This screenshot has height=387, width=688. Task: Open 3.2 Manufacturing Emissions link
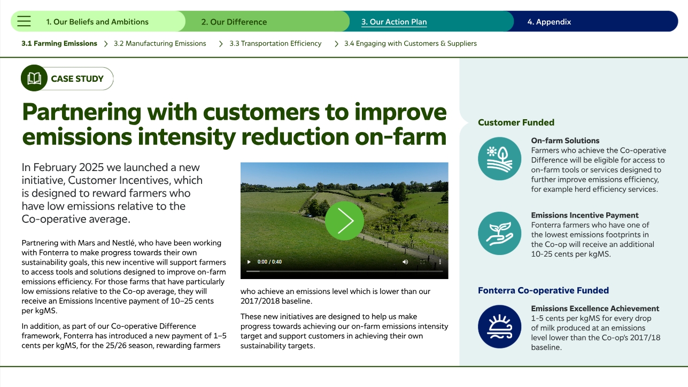(160, 44)
